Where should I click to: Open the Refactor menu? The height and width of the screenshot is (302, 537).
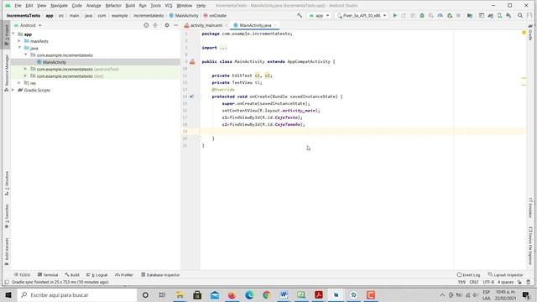pos(113,6)
